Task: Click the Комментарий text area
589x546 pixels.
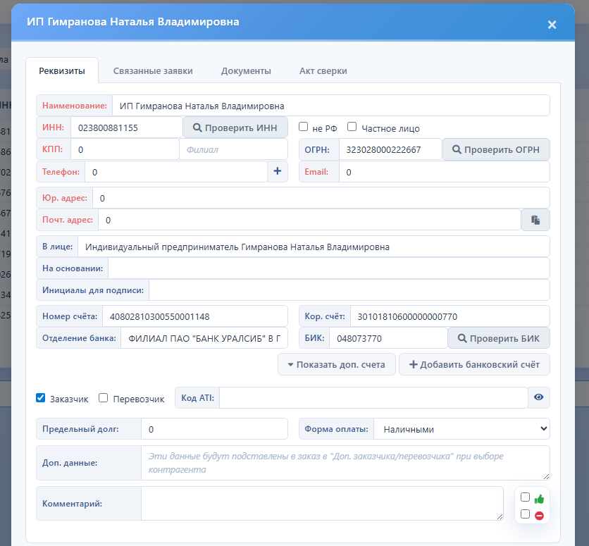Action: tap(322, 503)
